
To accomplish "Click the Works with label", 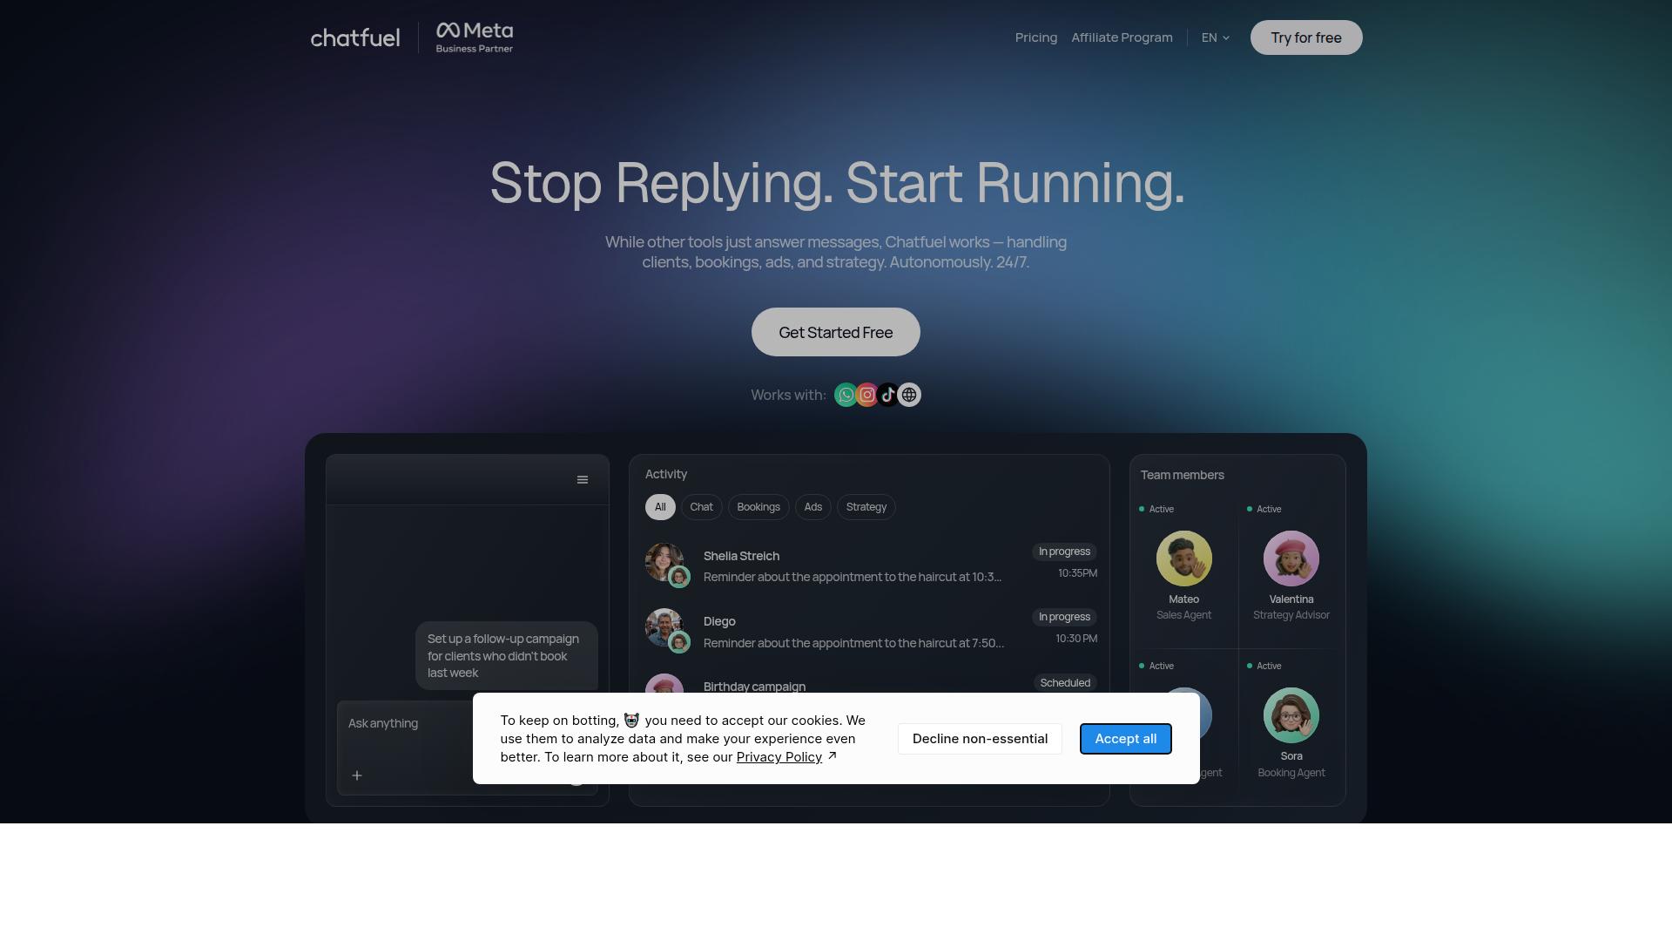I will [788, 395].
